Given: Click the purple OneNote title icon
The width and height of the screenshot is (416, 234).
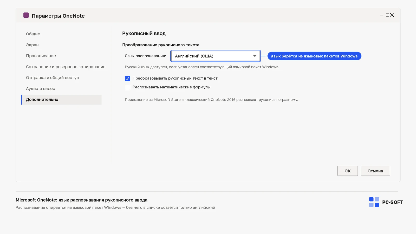Looking at the screenshot, I should point(26,15).
